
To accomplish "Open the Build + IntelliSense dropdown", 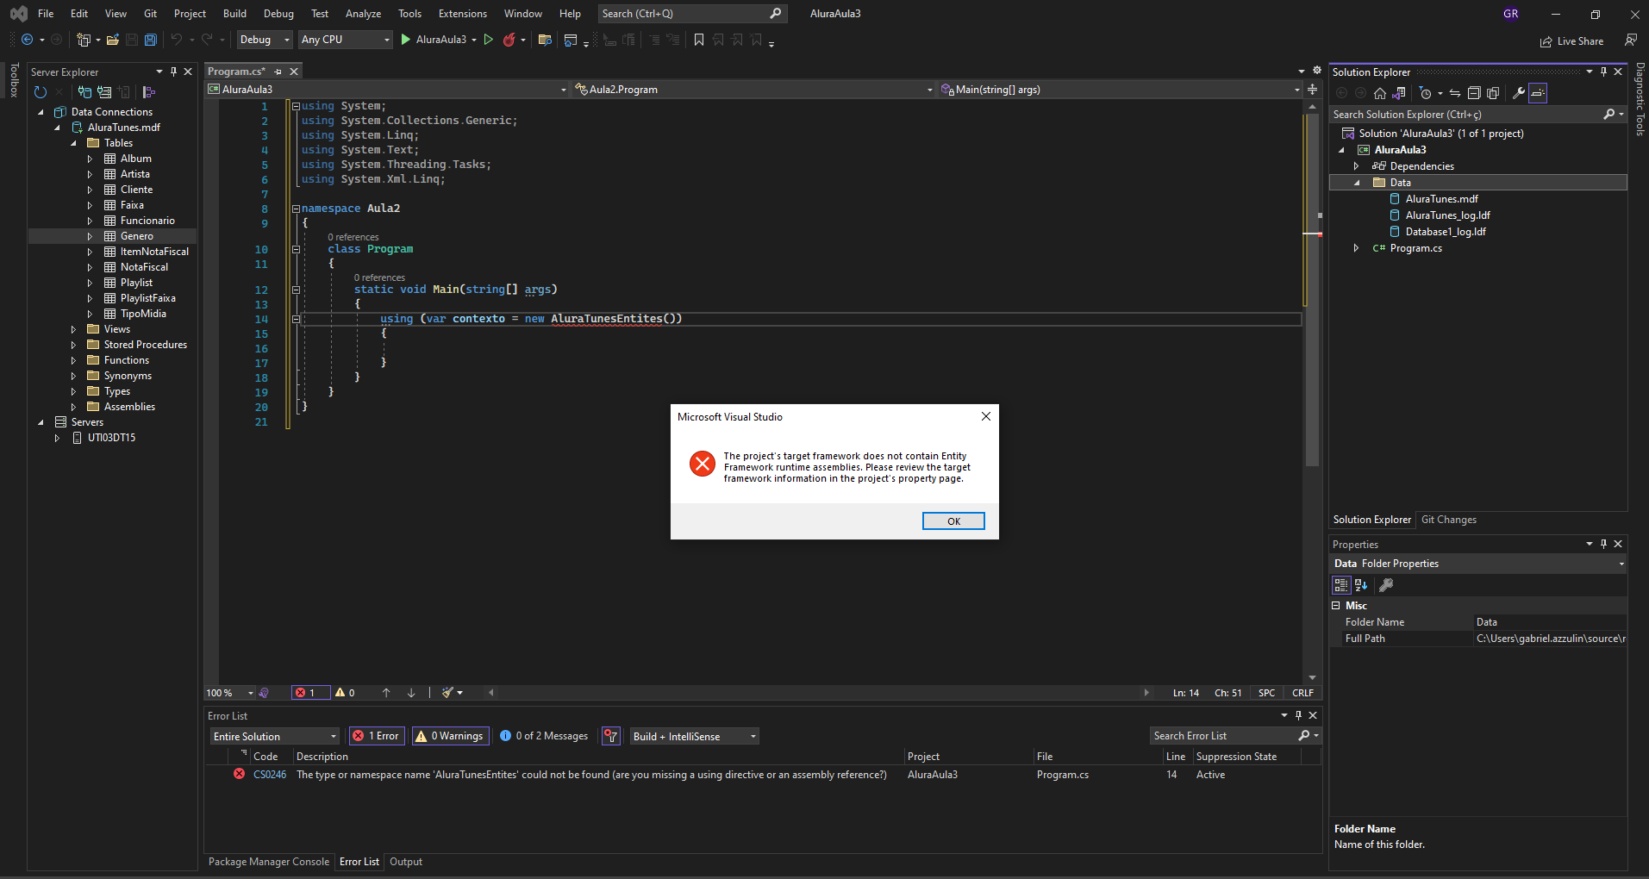I will [694, 736].
